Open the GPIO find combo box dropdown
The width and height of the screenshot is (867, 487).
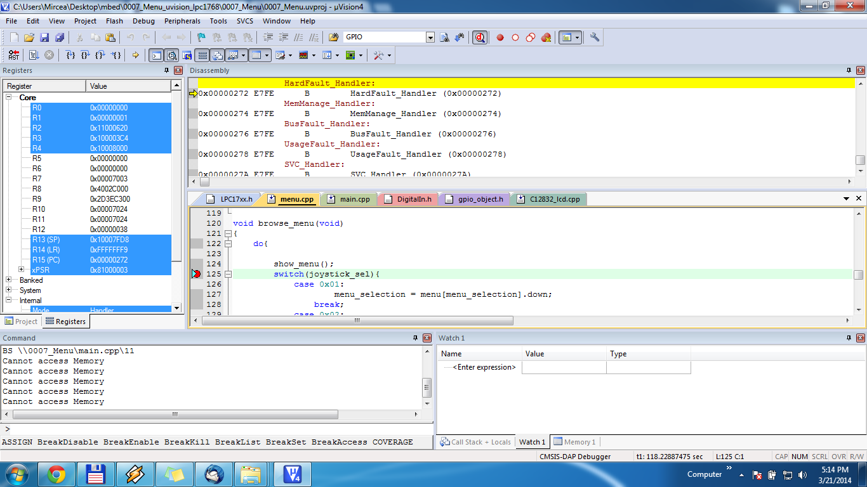point(430,37)
